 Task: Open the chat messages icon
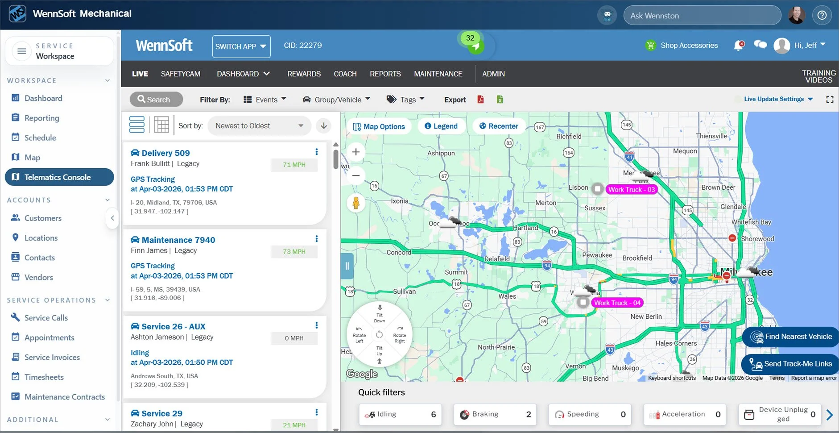pyautogui.click(x=760, y=45)
